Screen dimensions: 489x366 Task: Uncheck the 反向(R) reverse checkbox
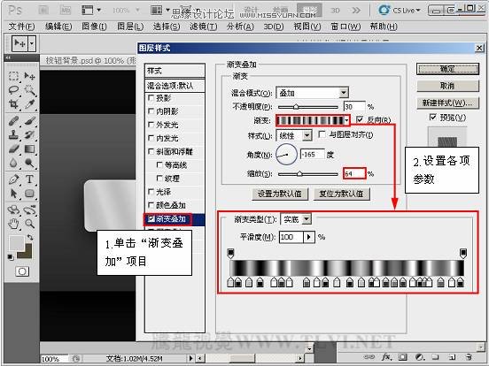tap(360, 119)
